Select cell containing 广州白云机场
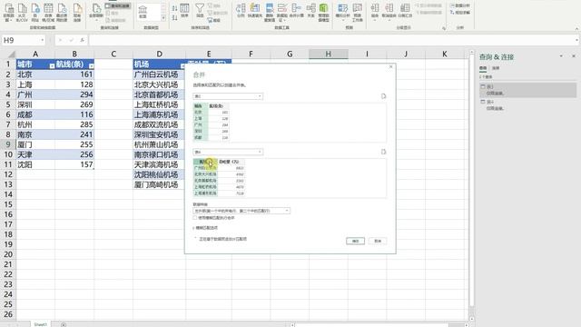The height and width of the screenshot is (327, 581). [x=159, y=74]
